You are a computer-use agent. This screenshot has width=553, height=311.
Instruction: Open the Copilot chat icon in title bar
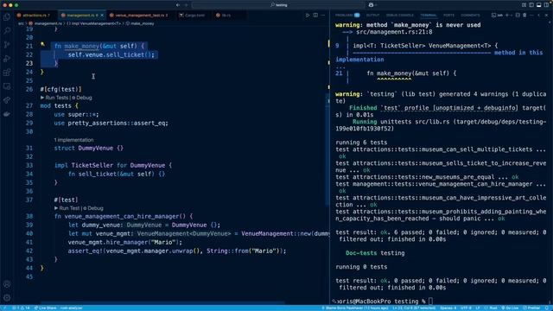tap(371, 5)
